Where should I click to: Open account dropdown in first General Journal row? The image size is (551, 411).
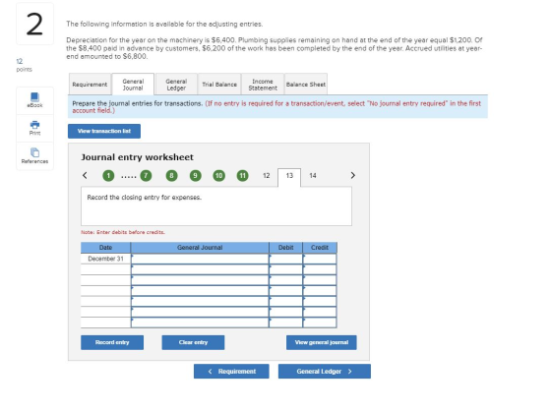click(x=200, y=259)
